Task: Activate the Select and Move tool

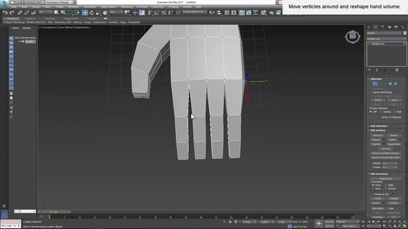Action: click(85, 13)
